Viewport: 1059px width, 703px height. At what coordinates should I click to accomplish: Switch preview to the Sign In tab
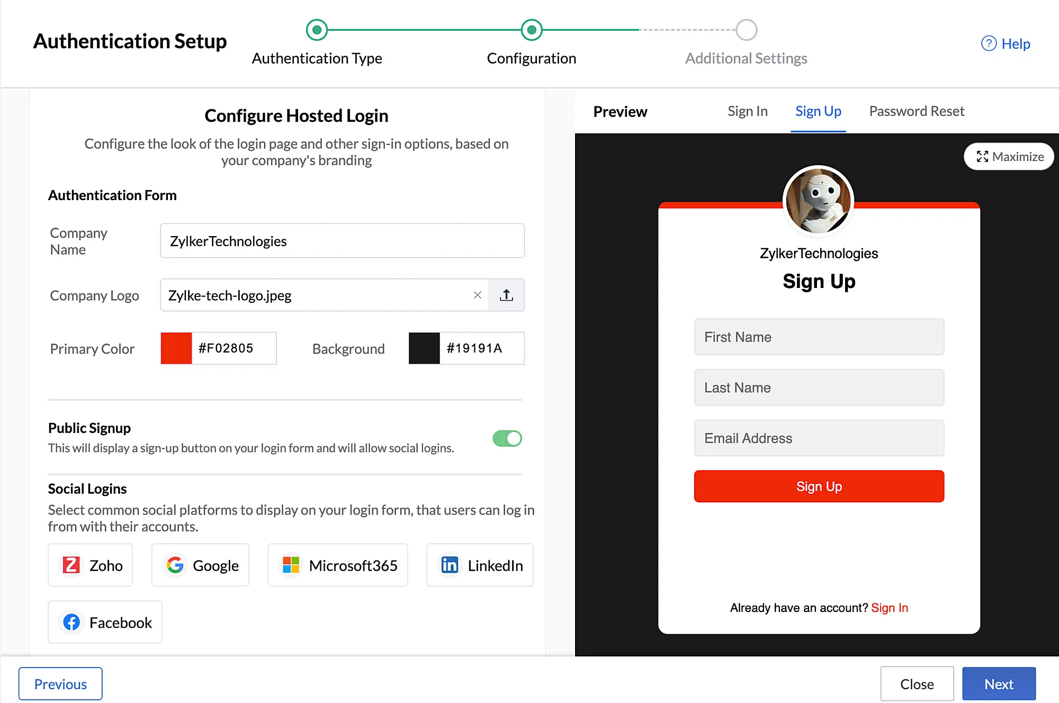(747, 111)
